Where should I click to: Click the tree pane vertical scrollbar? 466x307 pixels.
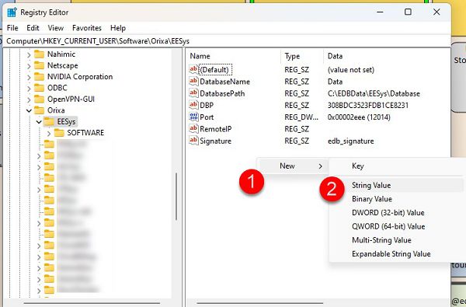[x=176, y=197]
